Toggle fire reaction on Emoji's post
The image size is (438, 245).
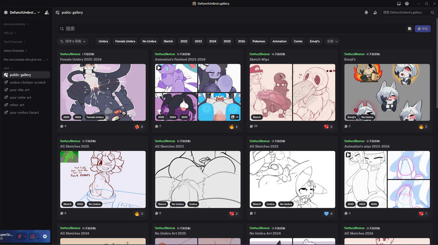423,127
